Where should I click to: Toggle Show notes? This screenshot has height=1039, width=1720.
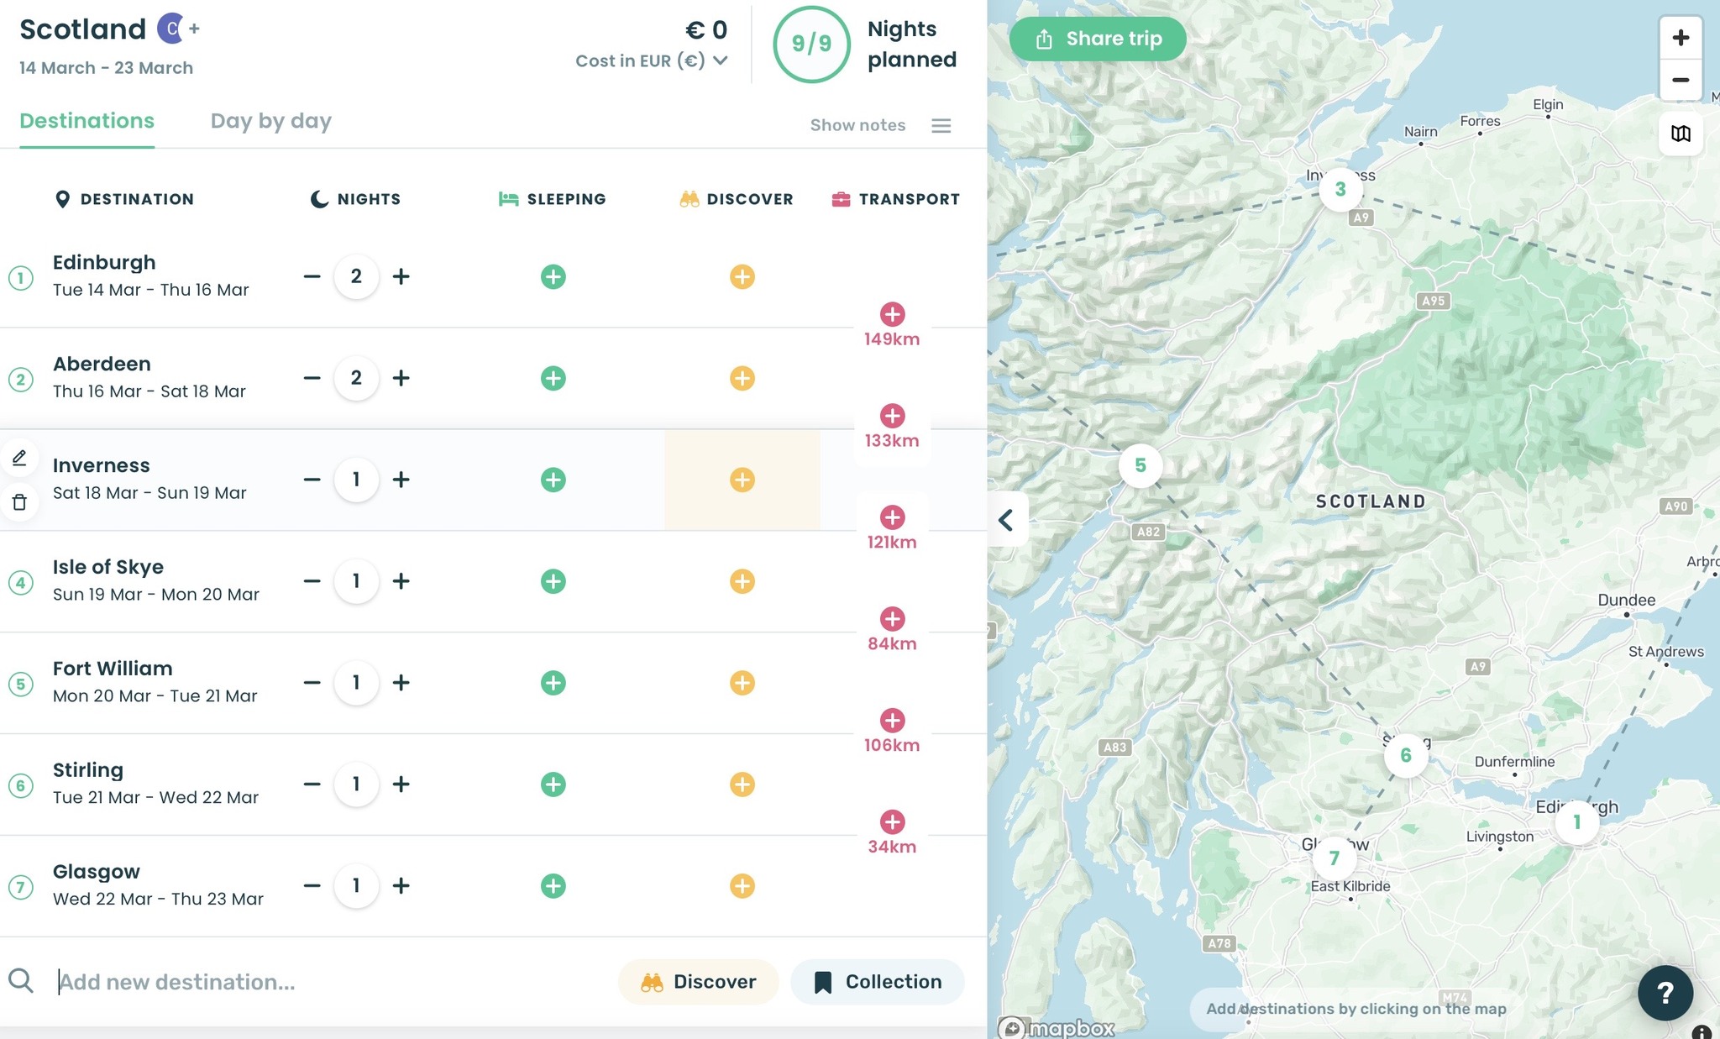point(857,125)
